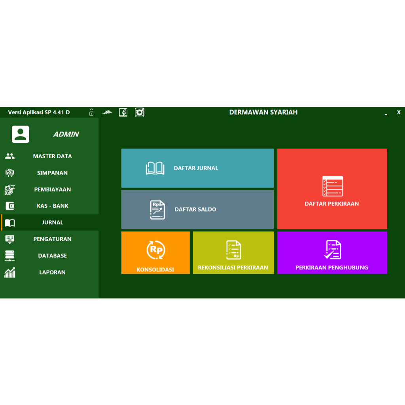
Task: Select the PEMBIAYAAN menu item
Action: point(49,189)
